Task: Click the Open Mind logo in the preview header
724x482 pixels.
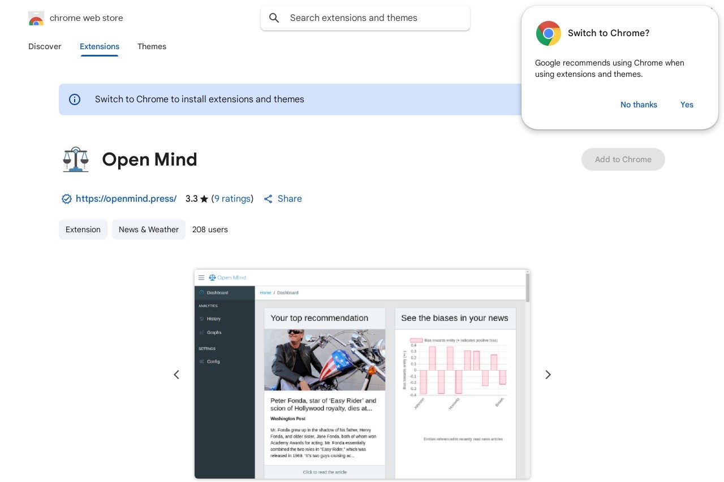Action: point(227,277)
